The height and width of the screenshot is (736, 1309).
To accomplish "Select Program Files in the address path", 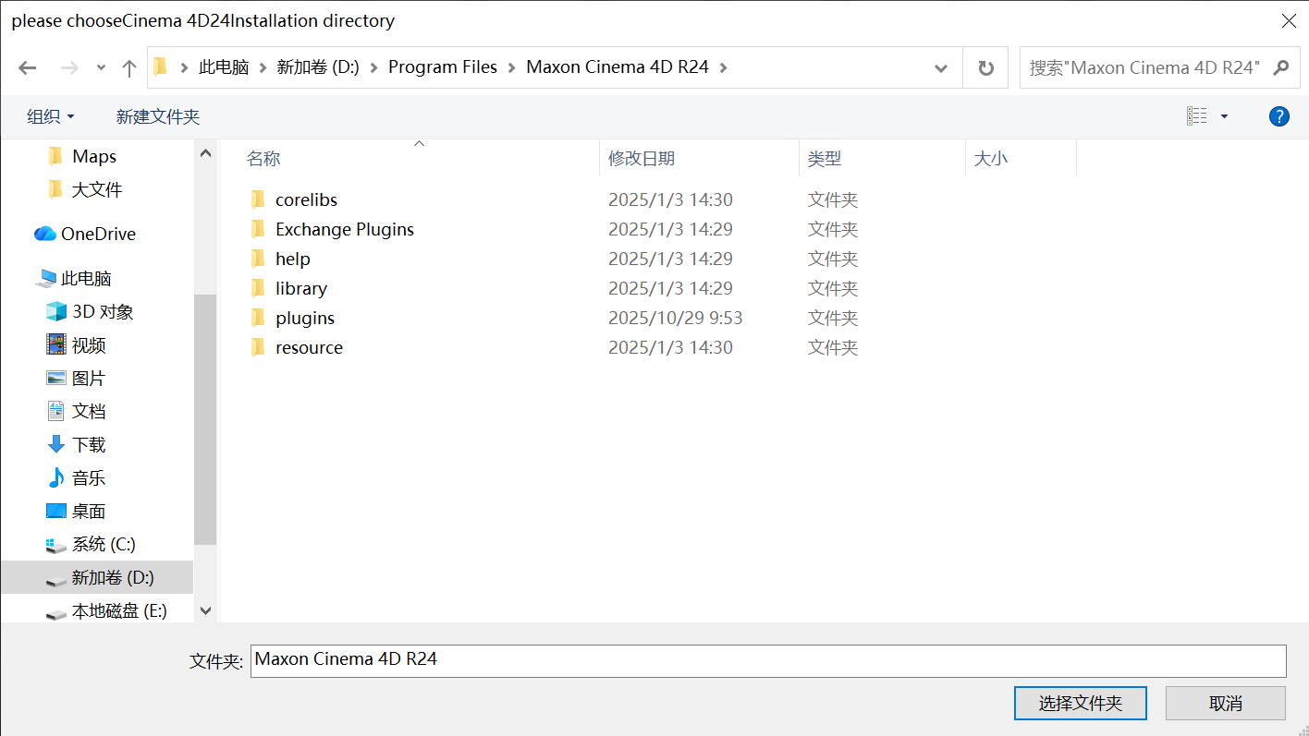I will [x=443, y=67].
